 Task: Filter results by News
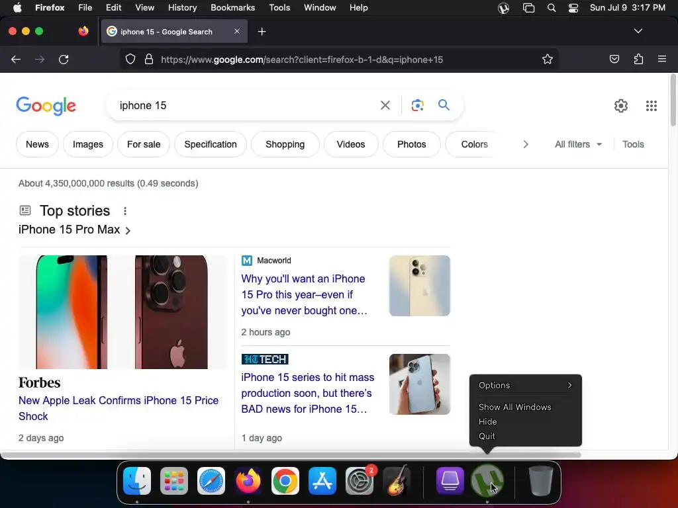point(37,144)
